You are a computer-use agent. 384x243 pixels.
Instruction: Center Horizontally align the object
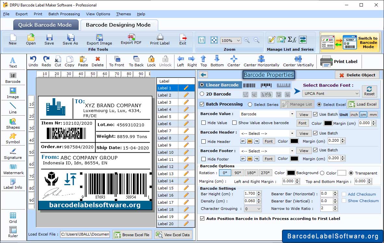261,61
